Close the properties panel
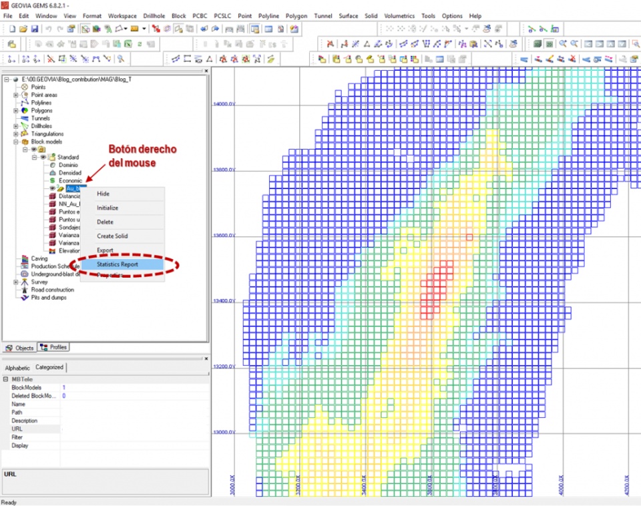641x506 pixels. point(206,358)
